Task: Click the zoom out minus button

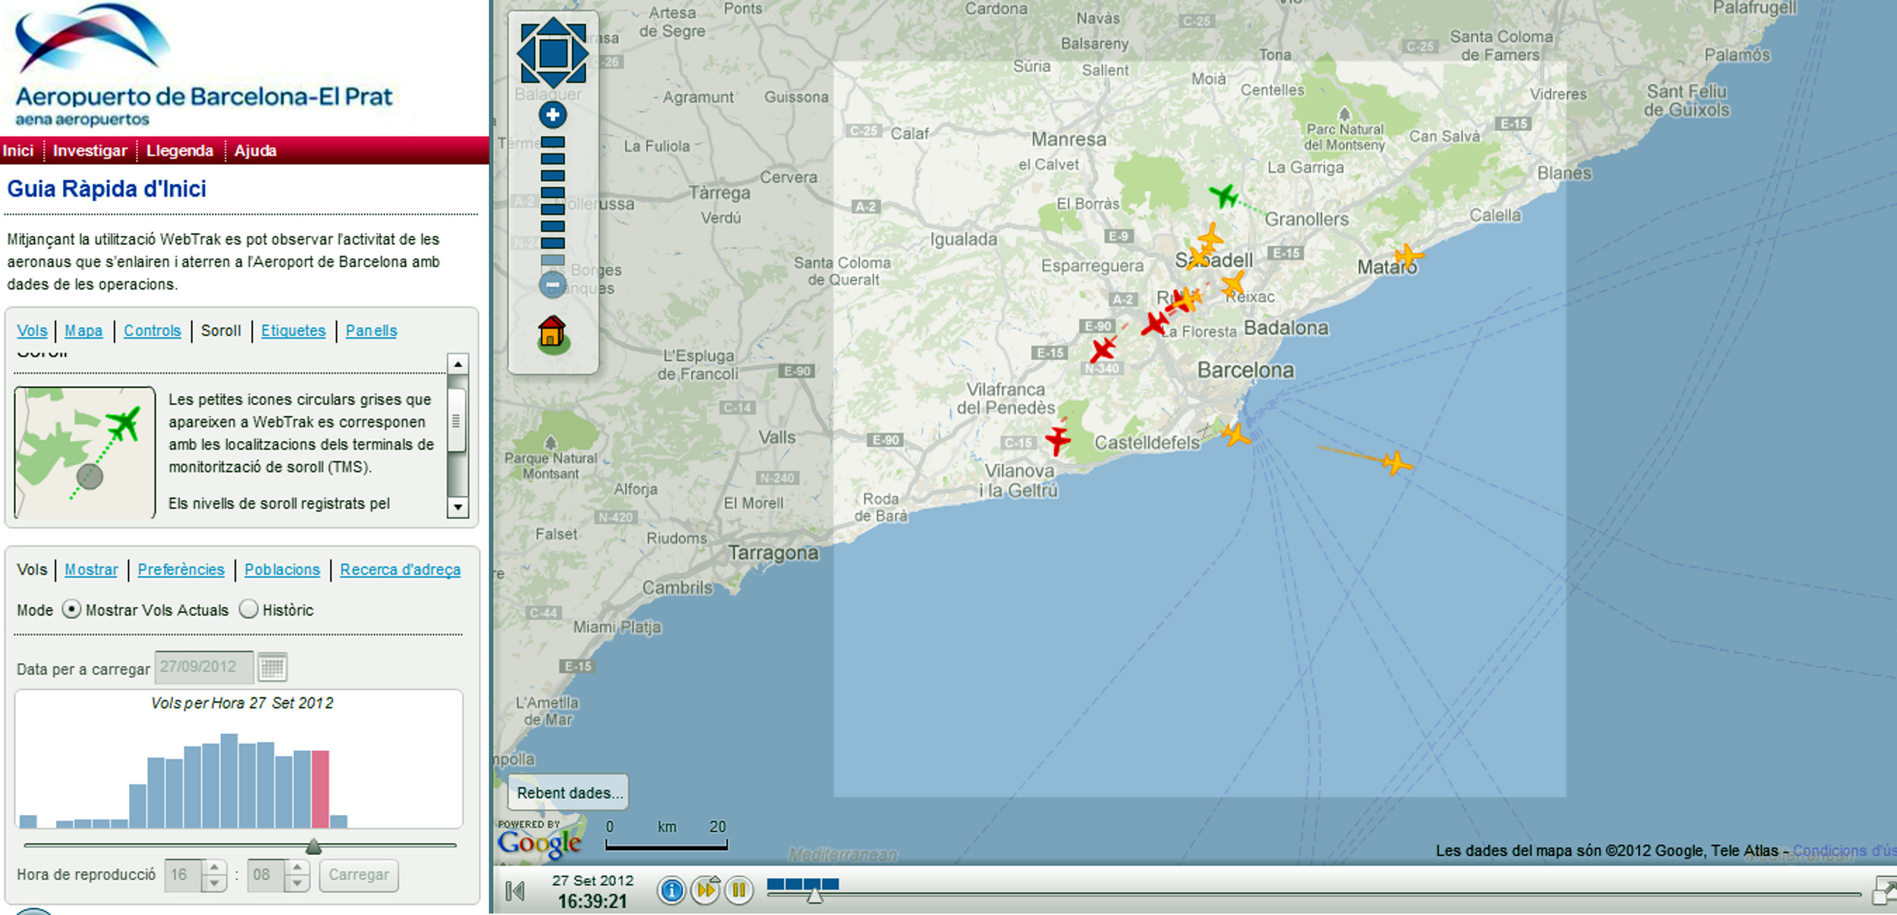Action: pyautogui.click(x=552, y=285)
